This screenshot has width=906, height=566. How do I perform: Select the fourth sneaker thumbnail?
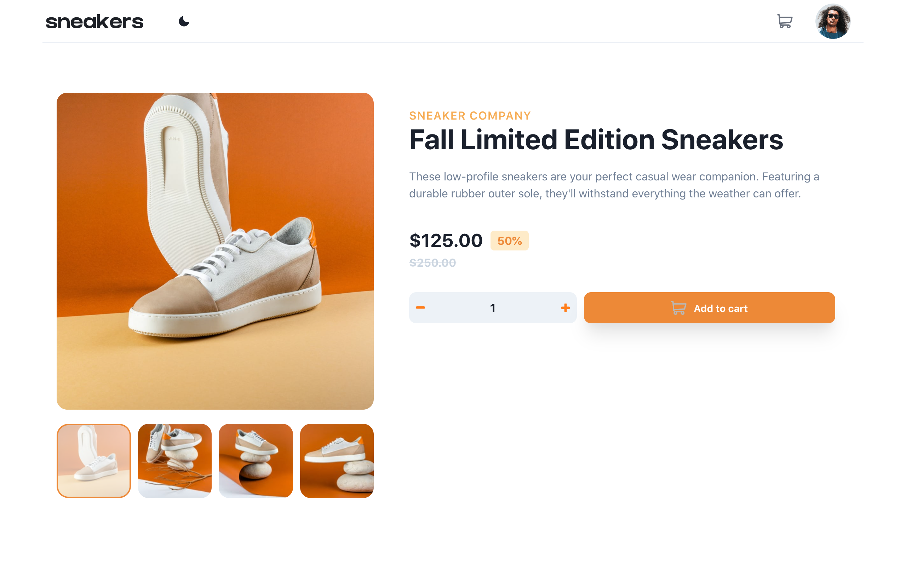(x=336, y=461)
